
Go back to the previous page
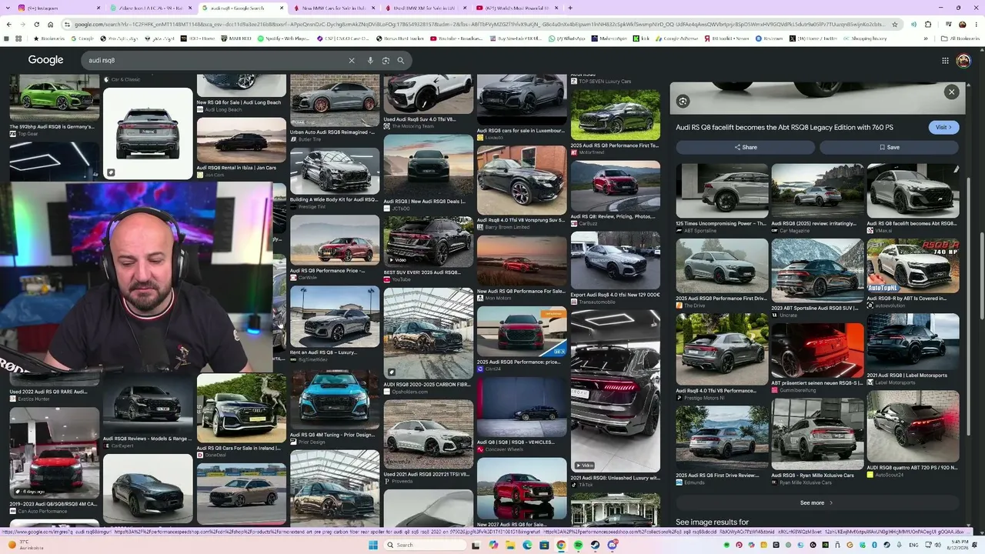9,25
